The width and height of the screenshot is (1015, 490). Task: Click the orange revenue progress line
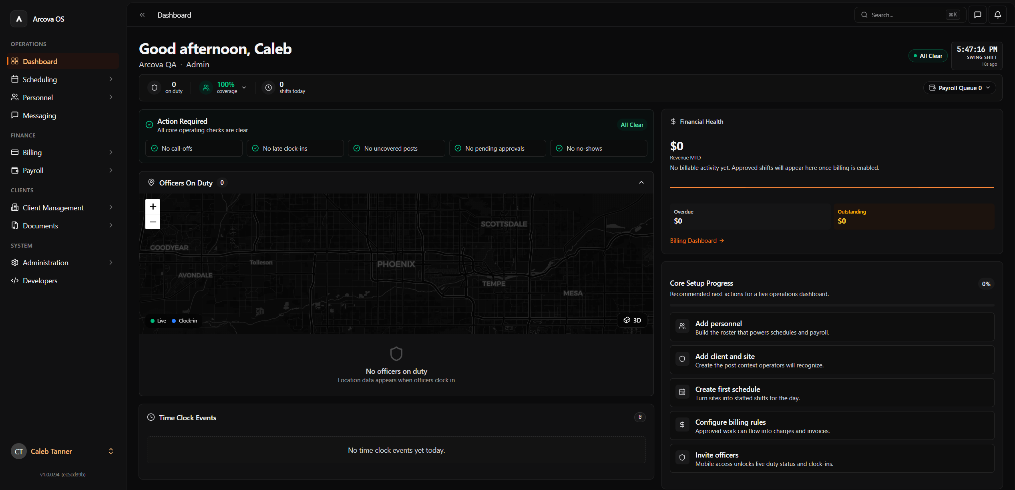tap(832, 187)
